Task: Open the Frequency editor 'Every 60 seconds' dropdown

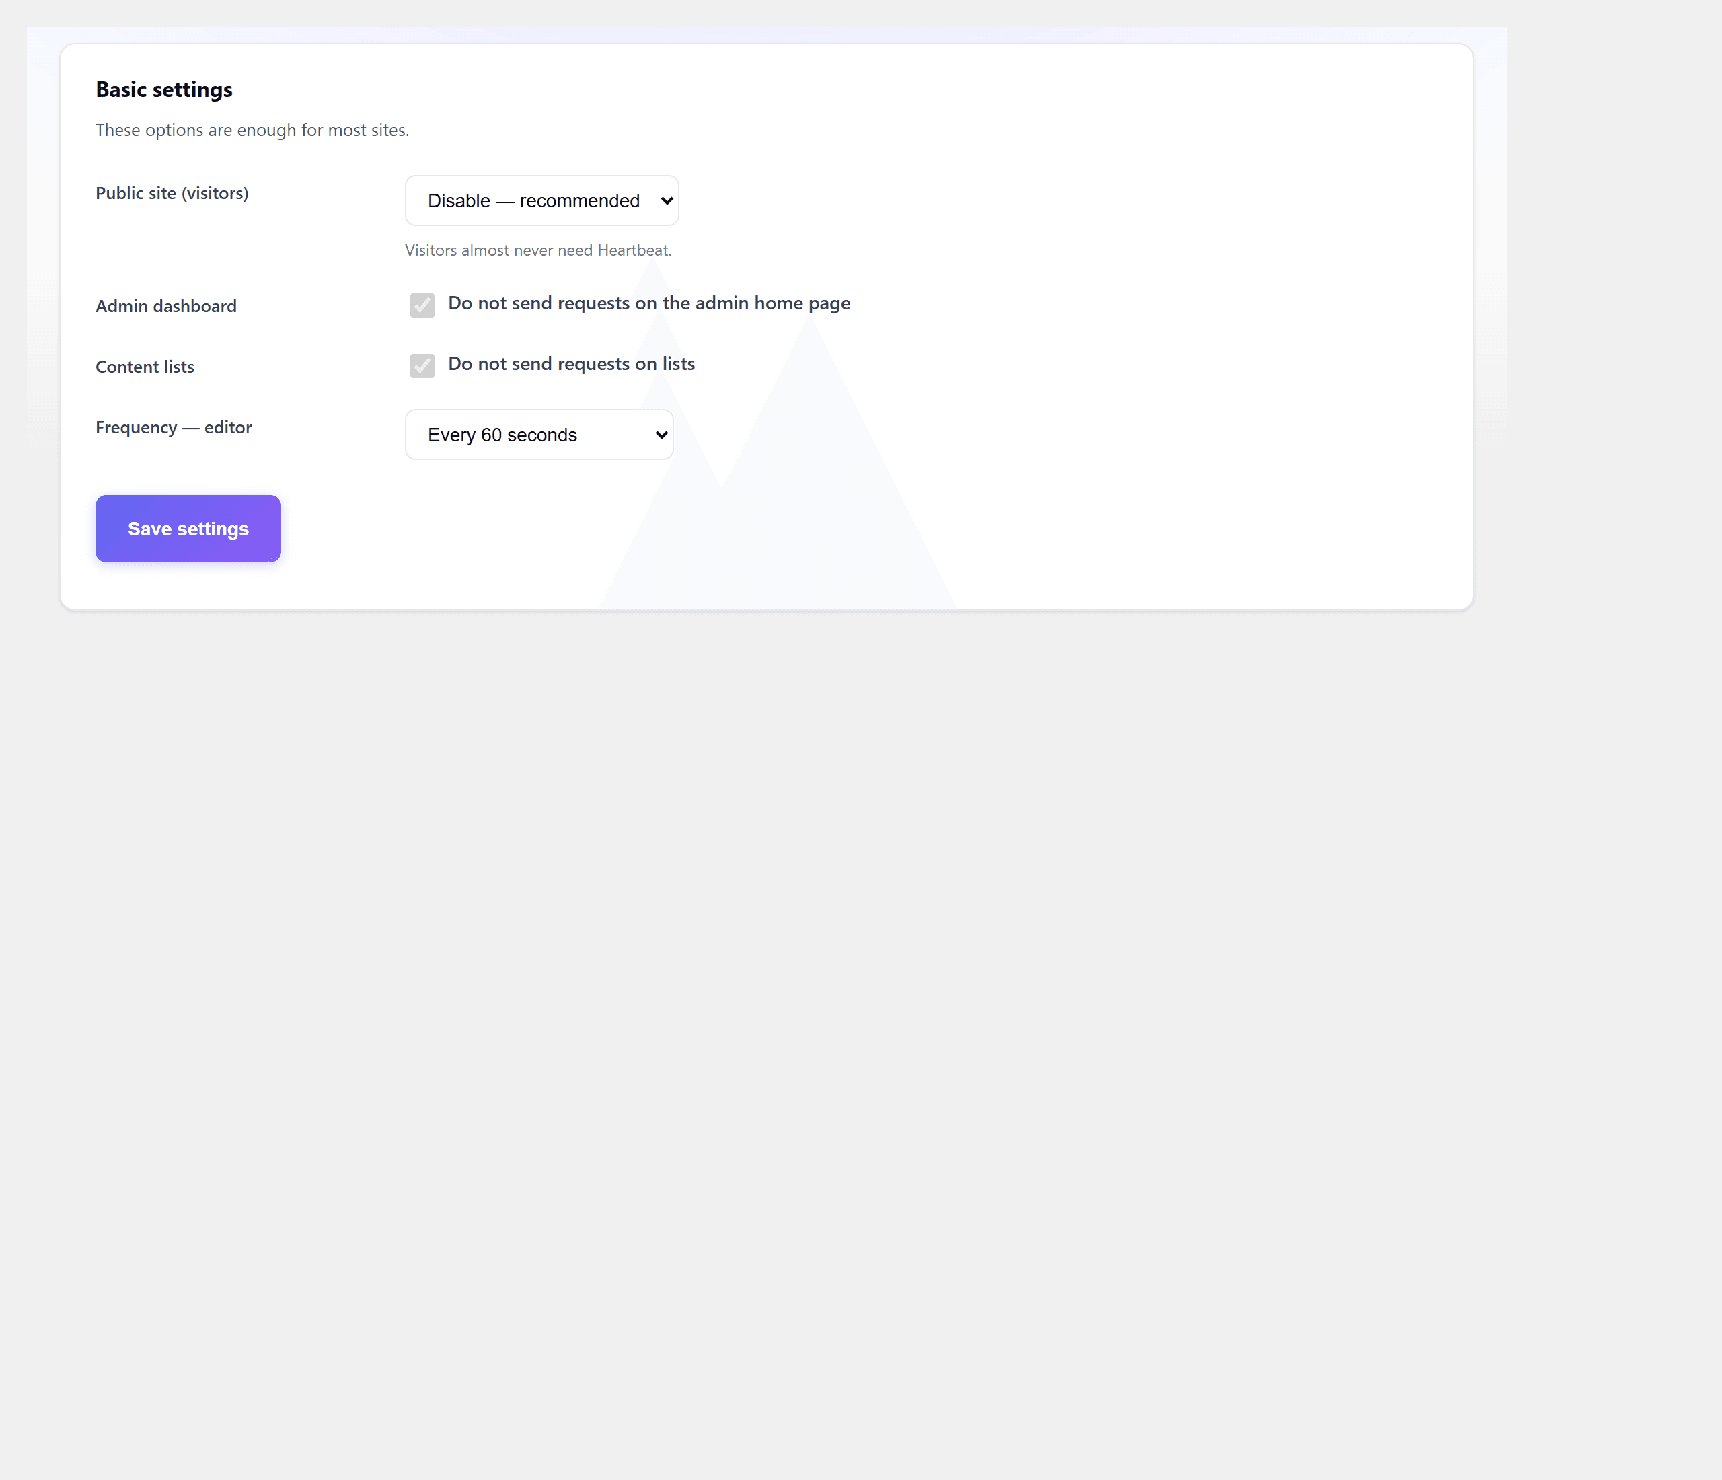Action: tap(539, 435)
